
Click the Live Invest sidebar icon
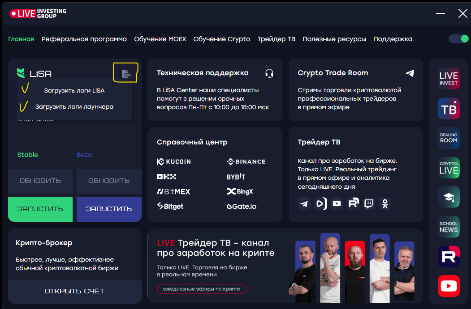click(449, 79)
